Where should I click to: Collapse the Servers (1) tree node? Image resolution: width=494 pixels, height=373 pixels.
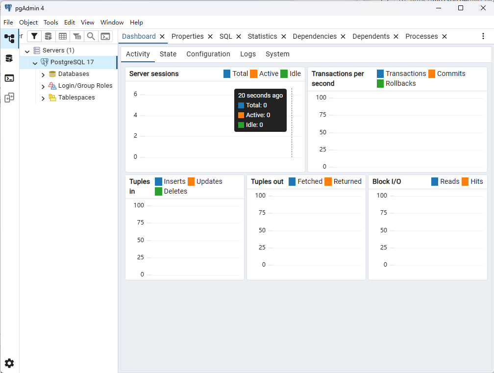tap(27, 51)
